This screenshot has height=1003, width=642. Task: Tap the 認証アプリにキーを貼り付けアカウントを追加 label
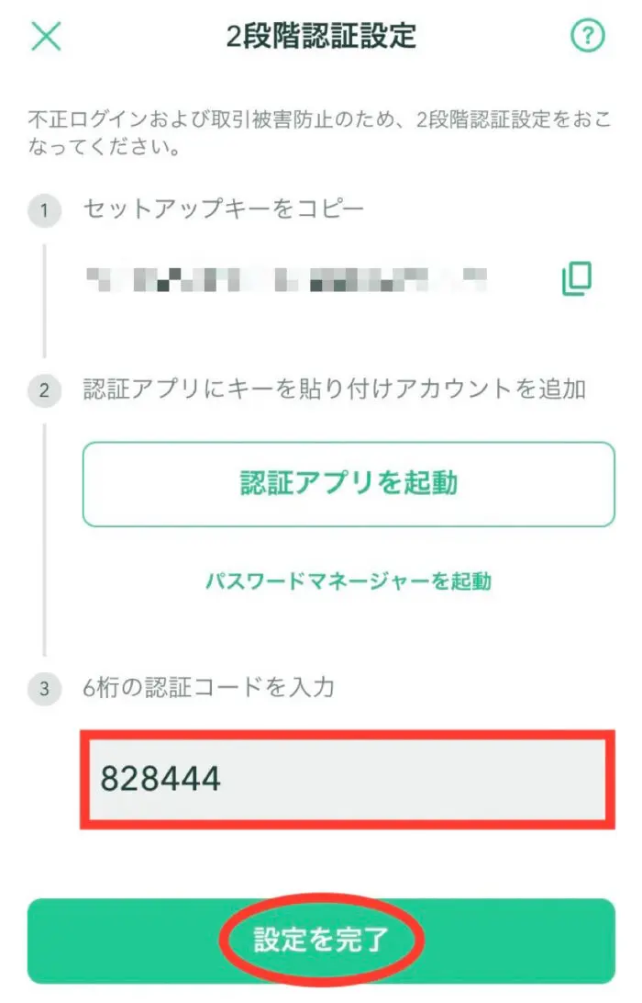point(334,389)
